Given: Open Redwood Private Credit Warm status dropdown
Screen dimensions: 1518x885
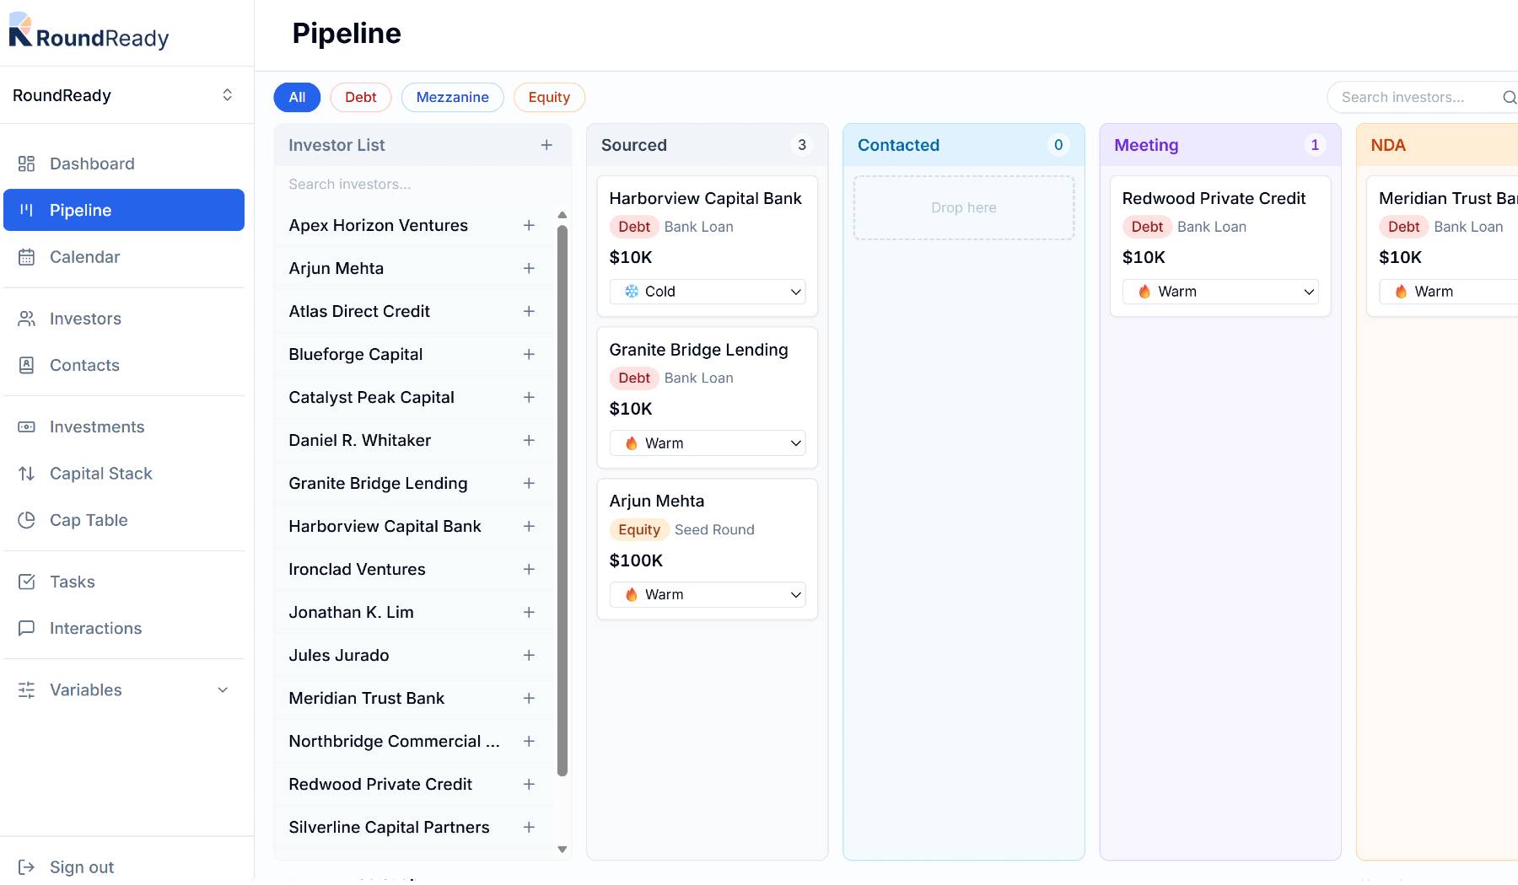Looking at the screenshot, I should point(1220,292).
